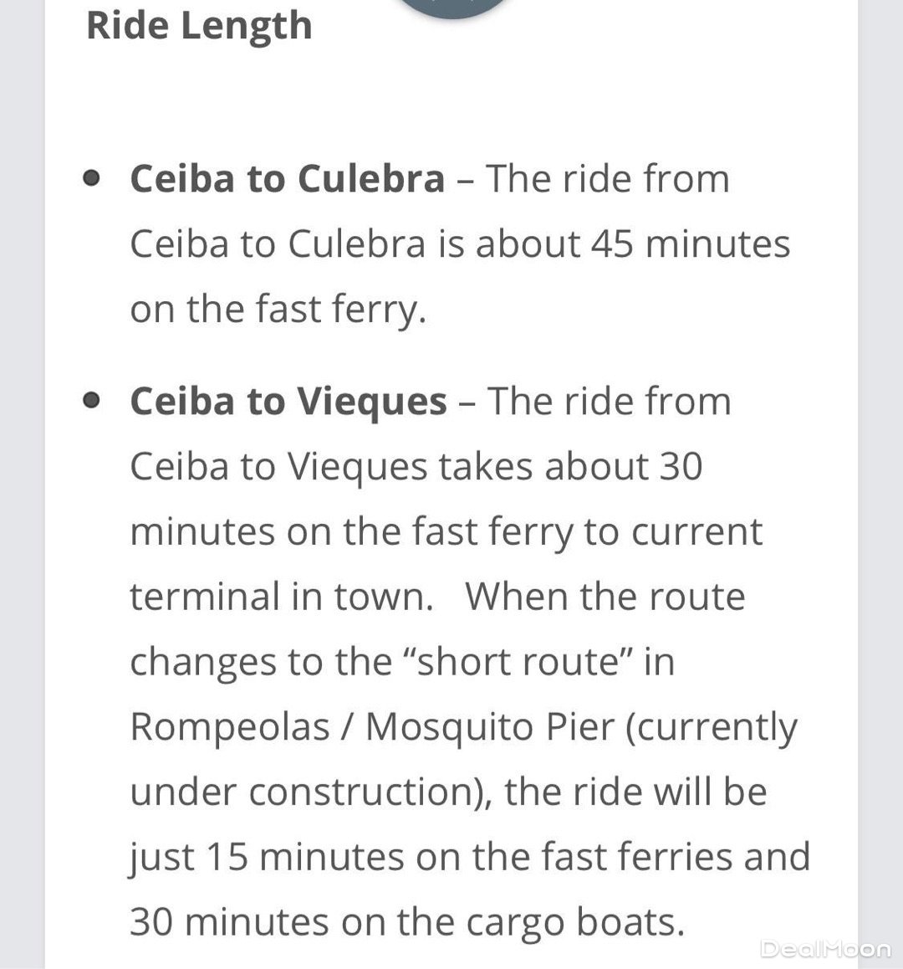Screen dimensions: 903x969
Task: Tap the bold "Ceiba to Culebra" title
Action: (287, 179)
